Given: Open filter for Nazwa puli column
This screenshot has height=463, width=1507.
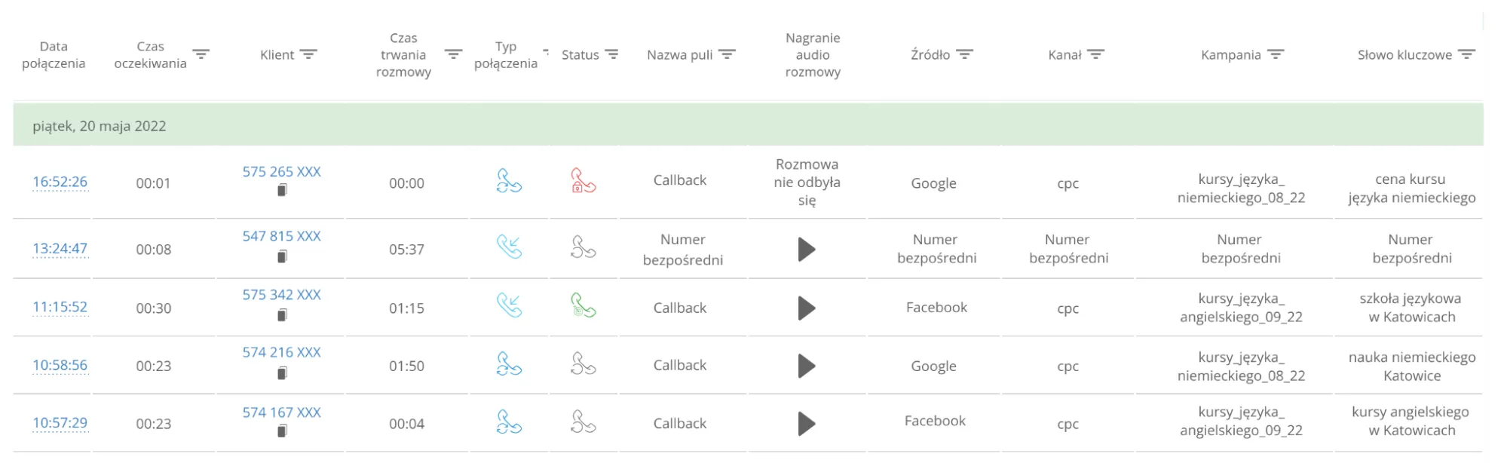Looking at the screenshot, I should [727, 54].
